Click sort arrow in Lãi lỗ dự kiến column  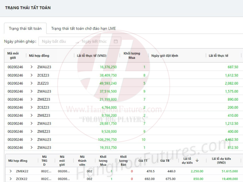[197, 160]
